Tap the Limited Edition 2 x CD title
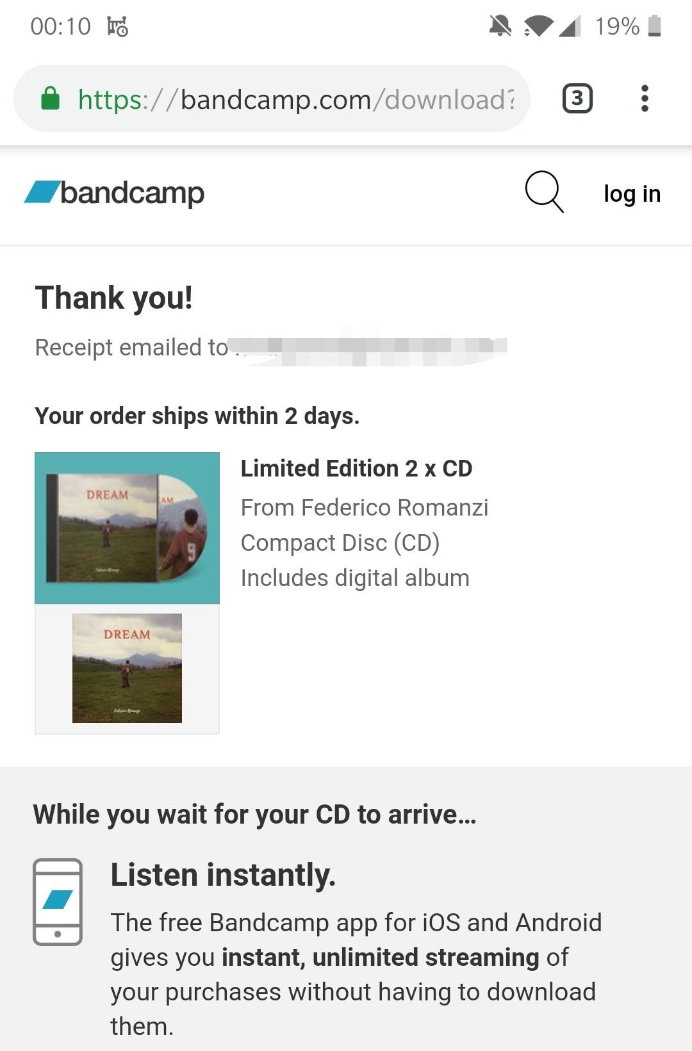Screen dimensions: 692x1051 [x=356, y=468]
